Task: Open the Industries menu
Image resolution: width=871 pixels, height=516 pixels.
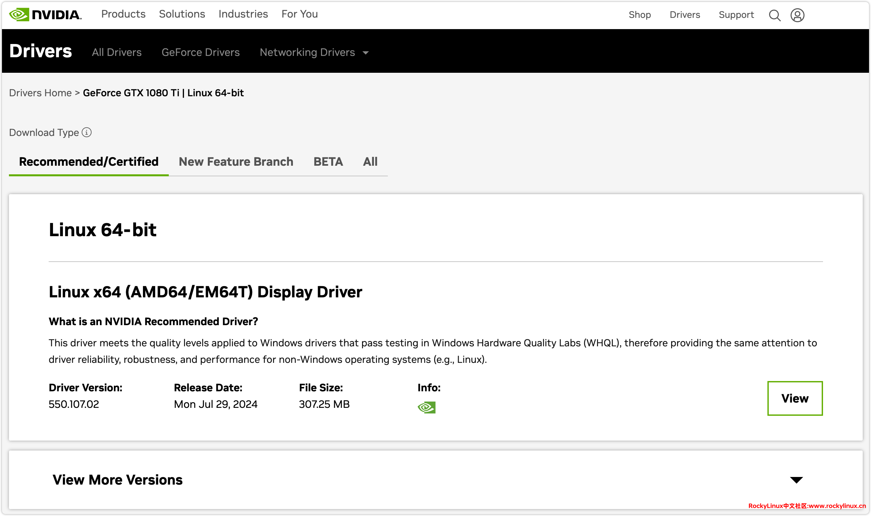Action: (x=243, y=14)
